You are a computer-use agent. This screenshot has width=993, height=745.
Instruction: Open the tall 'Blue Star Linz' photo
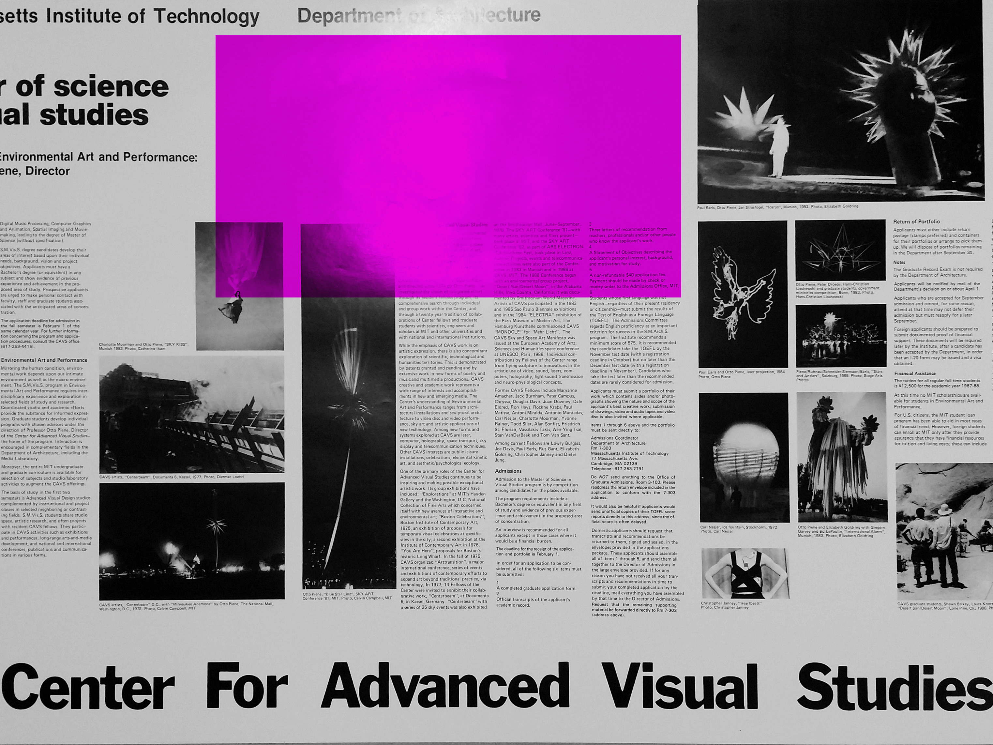click(348, 406)
